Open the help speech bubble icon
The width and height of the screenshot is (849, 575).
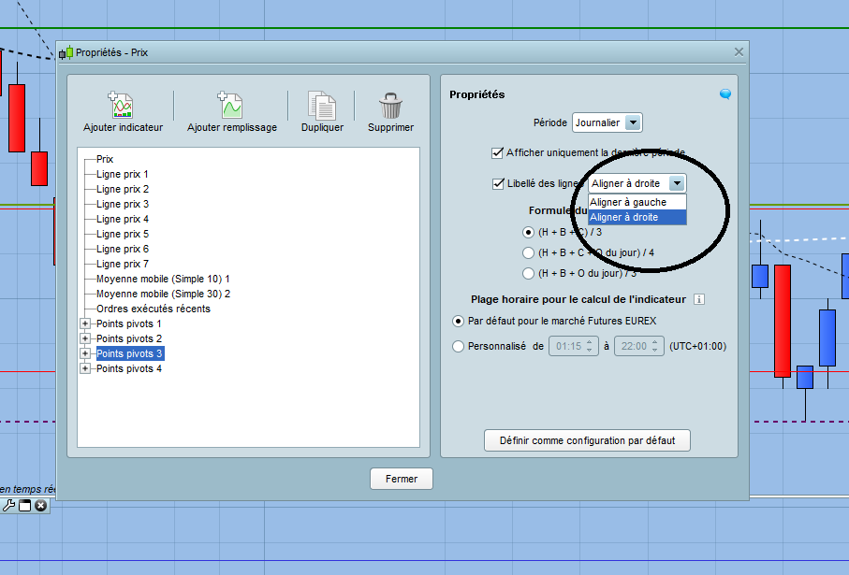click(725, 94)
